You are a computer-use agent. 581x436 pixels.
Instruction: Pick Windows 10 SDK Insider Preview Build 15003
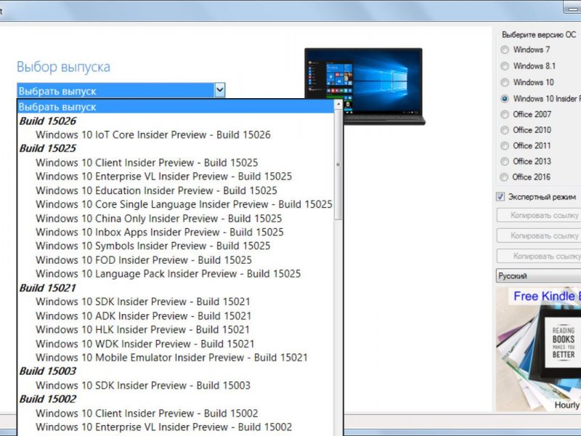point(143,385)
